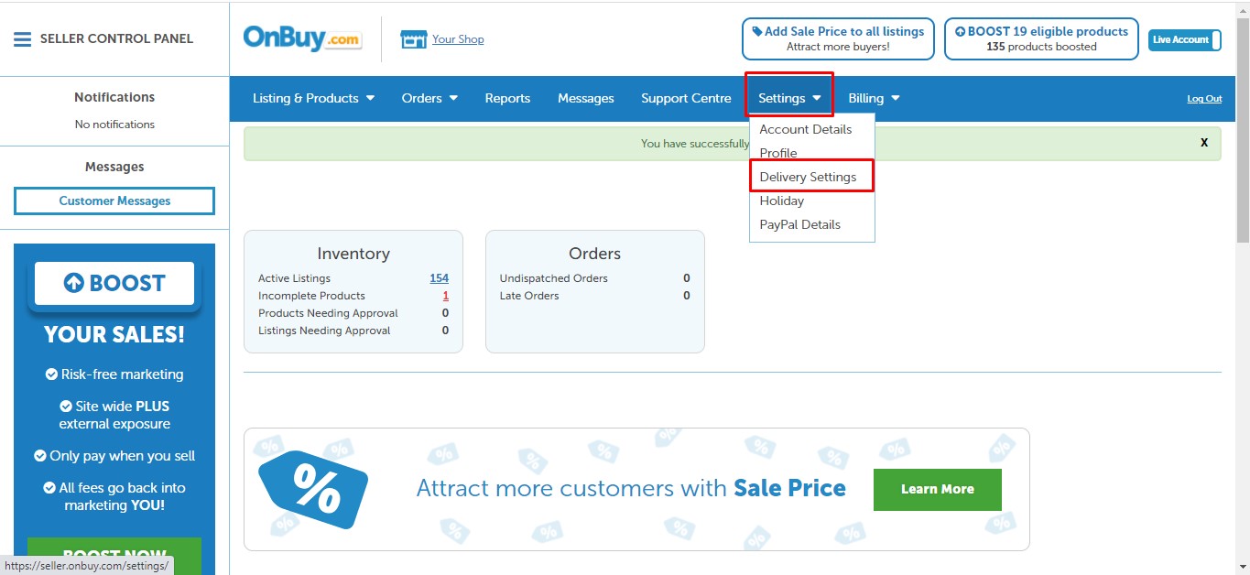
Task: Open the 154 Active Listings link
Action: 439,278
